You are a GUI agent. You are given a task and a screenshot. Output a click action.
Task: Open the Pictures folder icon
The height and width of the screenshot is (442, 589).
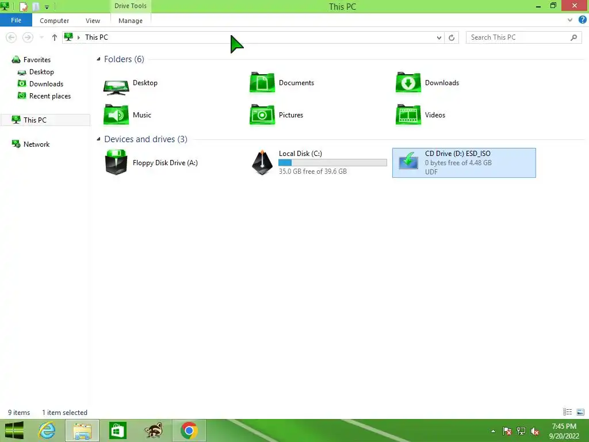click(x=262, y=115)
